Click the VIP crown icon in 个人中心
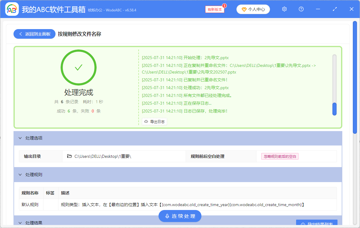This screenshot has width=360, height=228. (244, 9)
